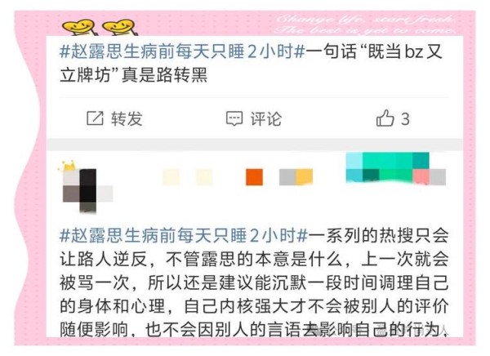Click the gray and yellow pixelated badge
The image size is (490, 356).
coord(296,177)
